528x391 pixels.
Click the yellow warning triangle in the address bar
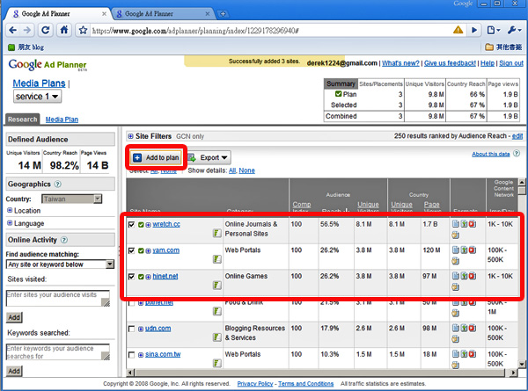(x=458, y=30)
